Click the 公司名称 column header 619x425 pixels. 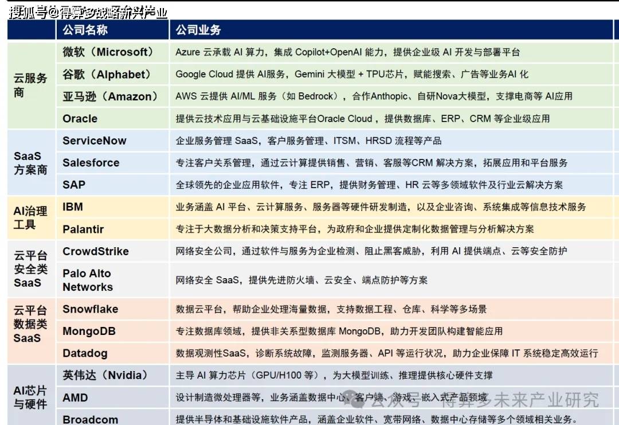click(85, 30)
